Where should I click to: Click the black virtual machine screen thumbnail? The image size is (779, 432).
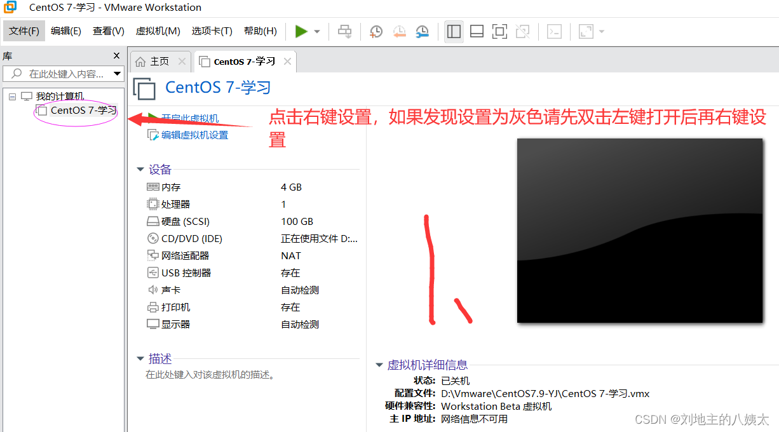(640, 230)
